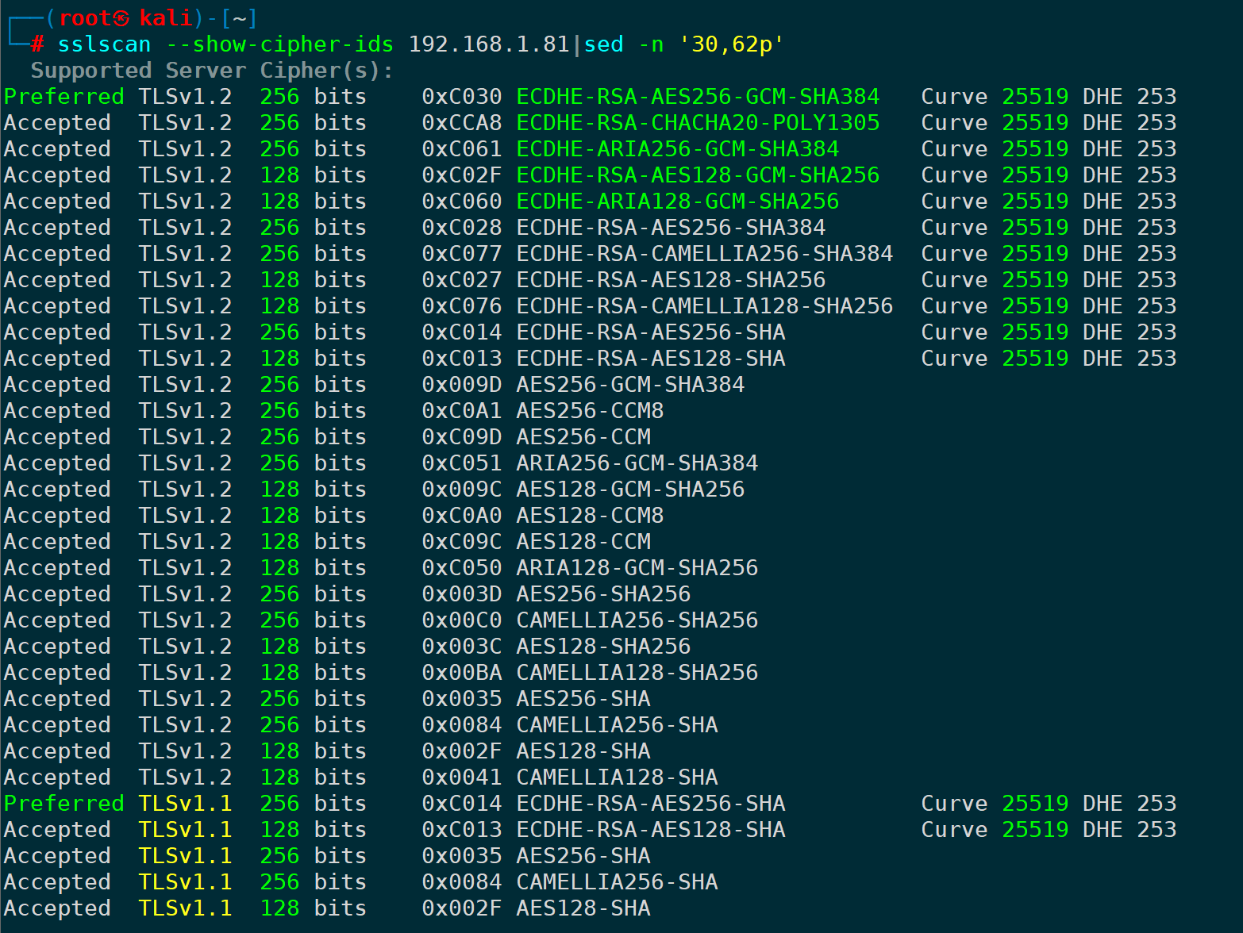Screen dimensions: 1243x933
Task: Click cipher ECDHE-ARIA256-GCM-SHA384
Action: (678, 149)
